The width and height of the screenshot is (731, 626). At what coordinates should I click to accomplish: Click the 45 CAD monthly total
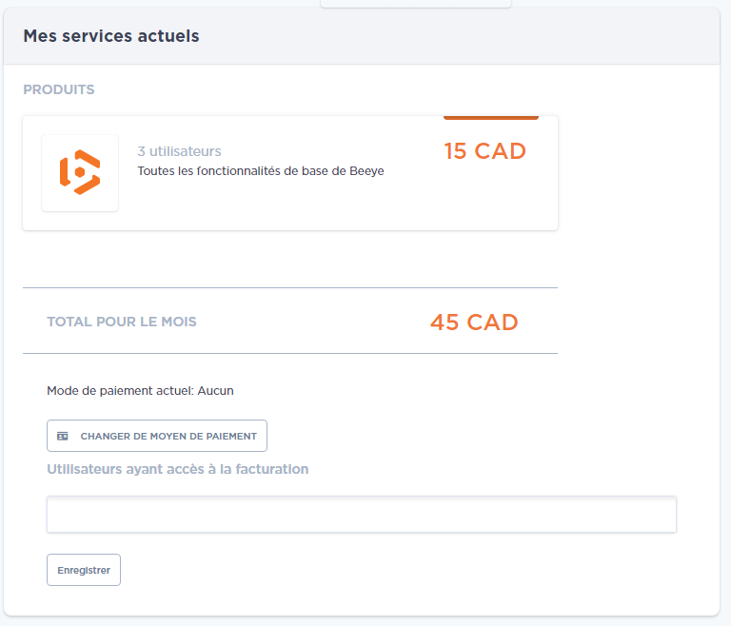tap(474, 323)
